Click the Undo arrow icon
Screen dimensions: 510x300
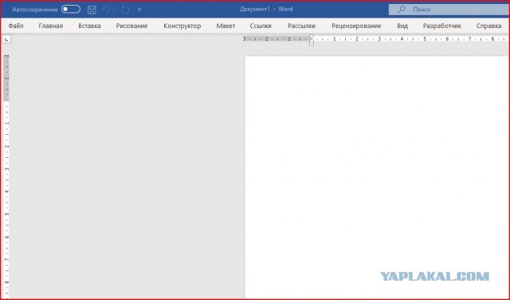[x=106, y=10]
